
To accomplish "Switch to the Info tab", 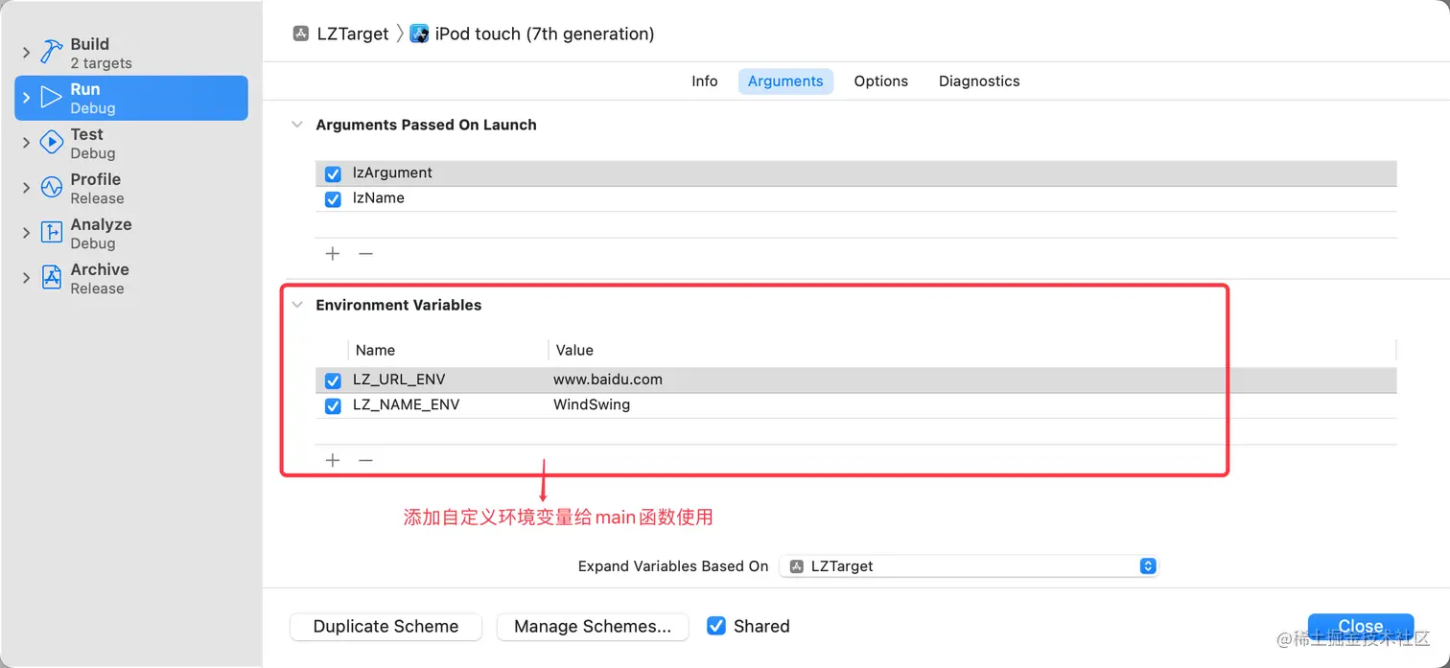I will [x=705, y=81].
